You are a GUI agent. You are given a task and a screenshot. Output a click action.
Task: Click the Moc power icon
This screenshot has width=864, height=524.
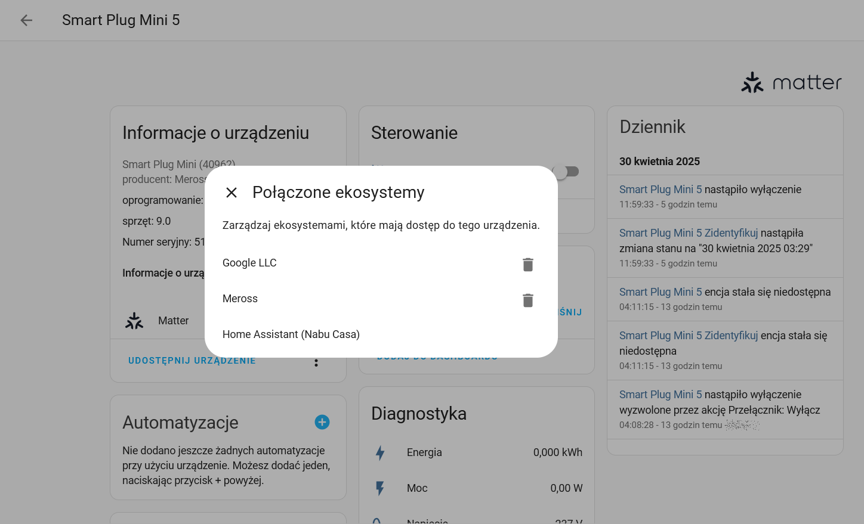point(380,488)
